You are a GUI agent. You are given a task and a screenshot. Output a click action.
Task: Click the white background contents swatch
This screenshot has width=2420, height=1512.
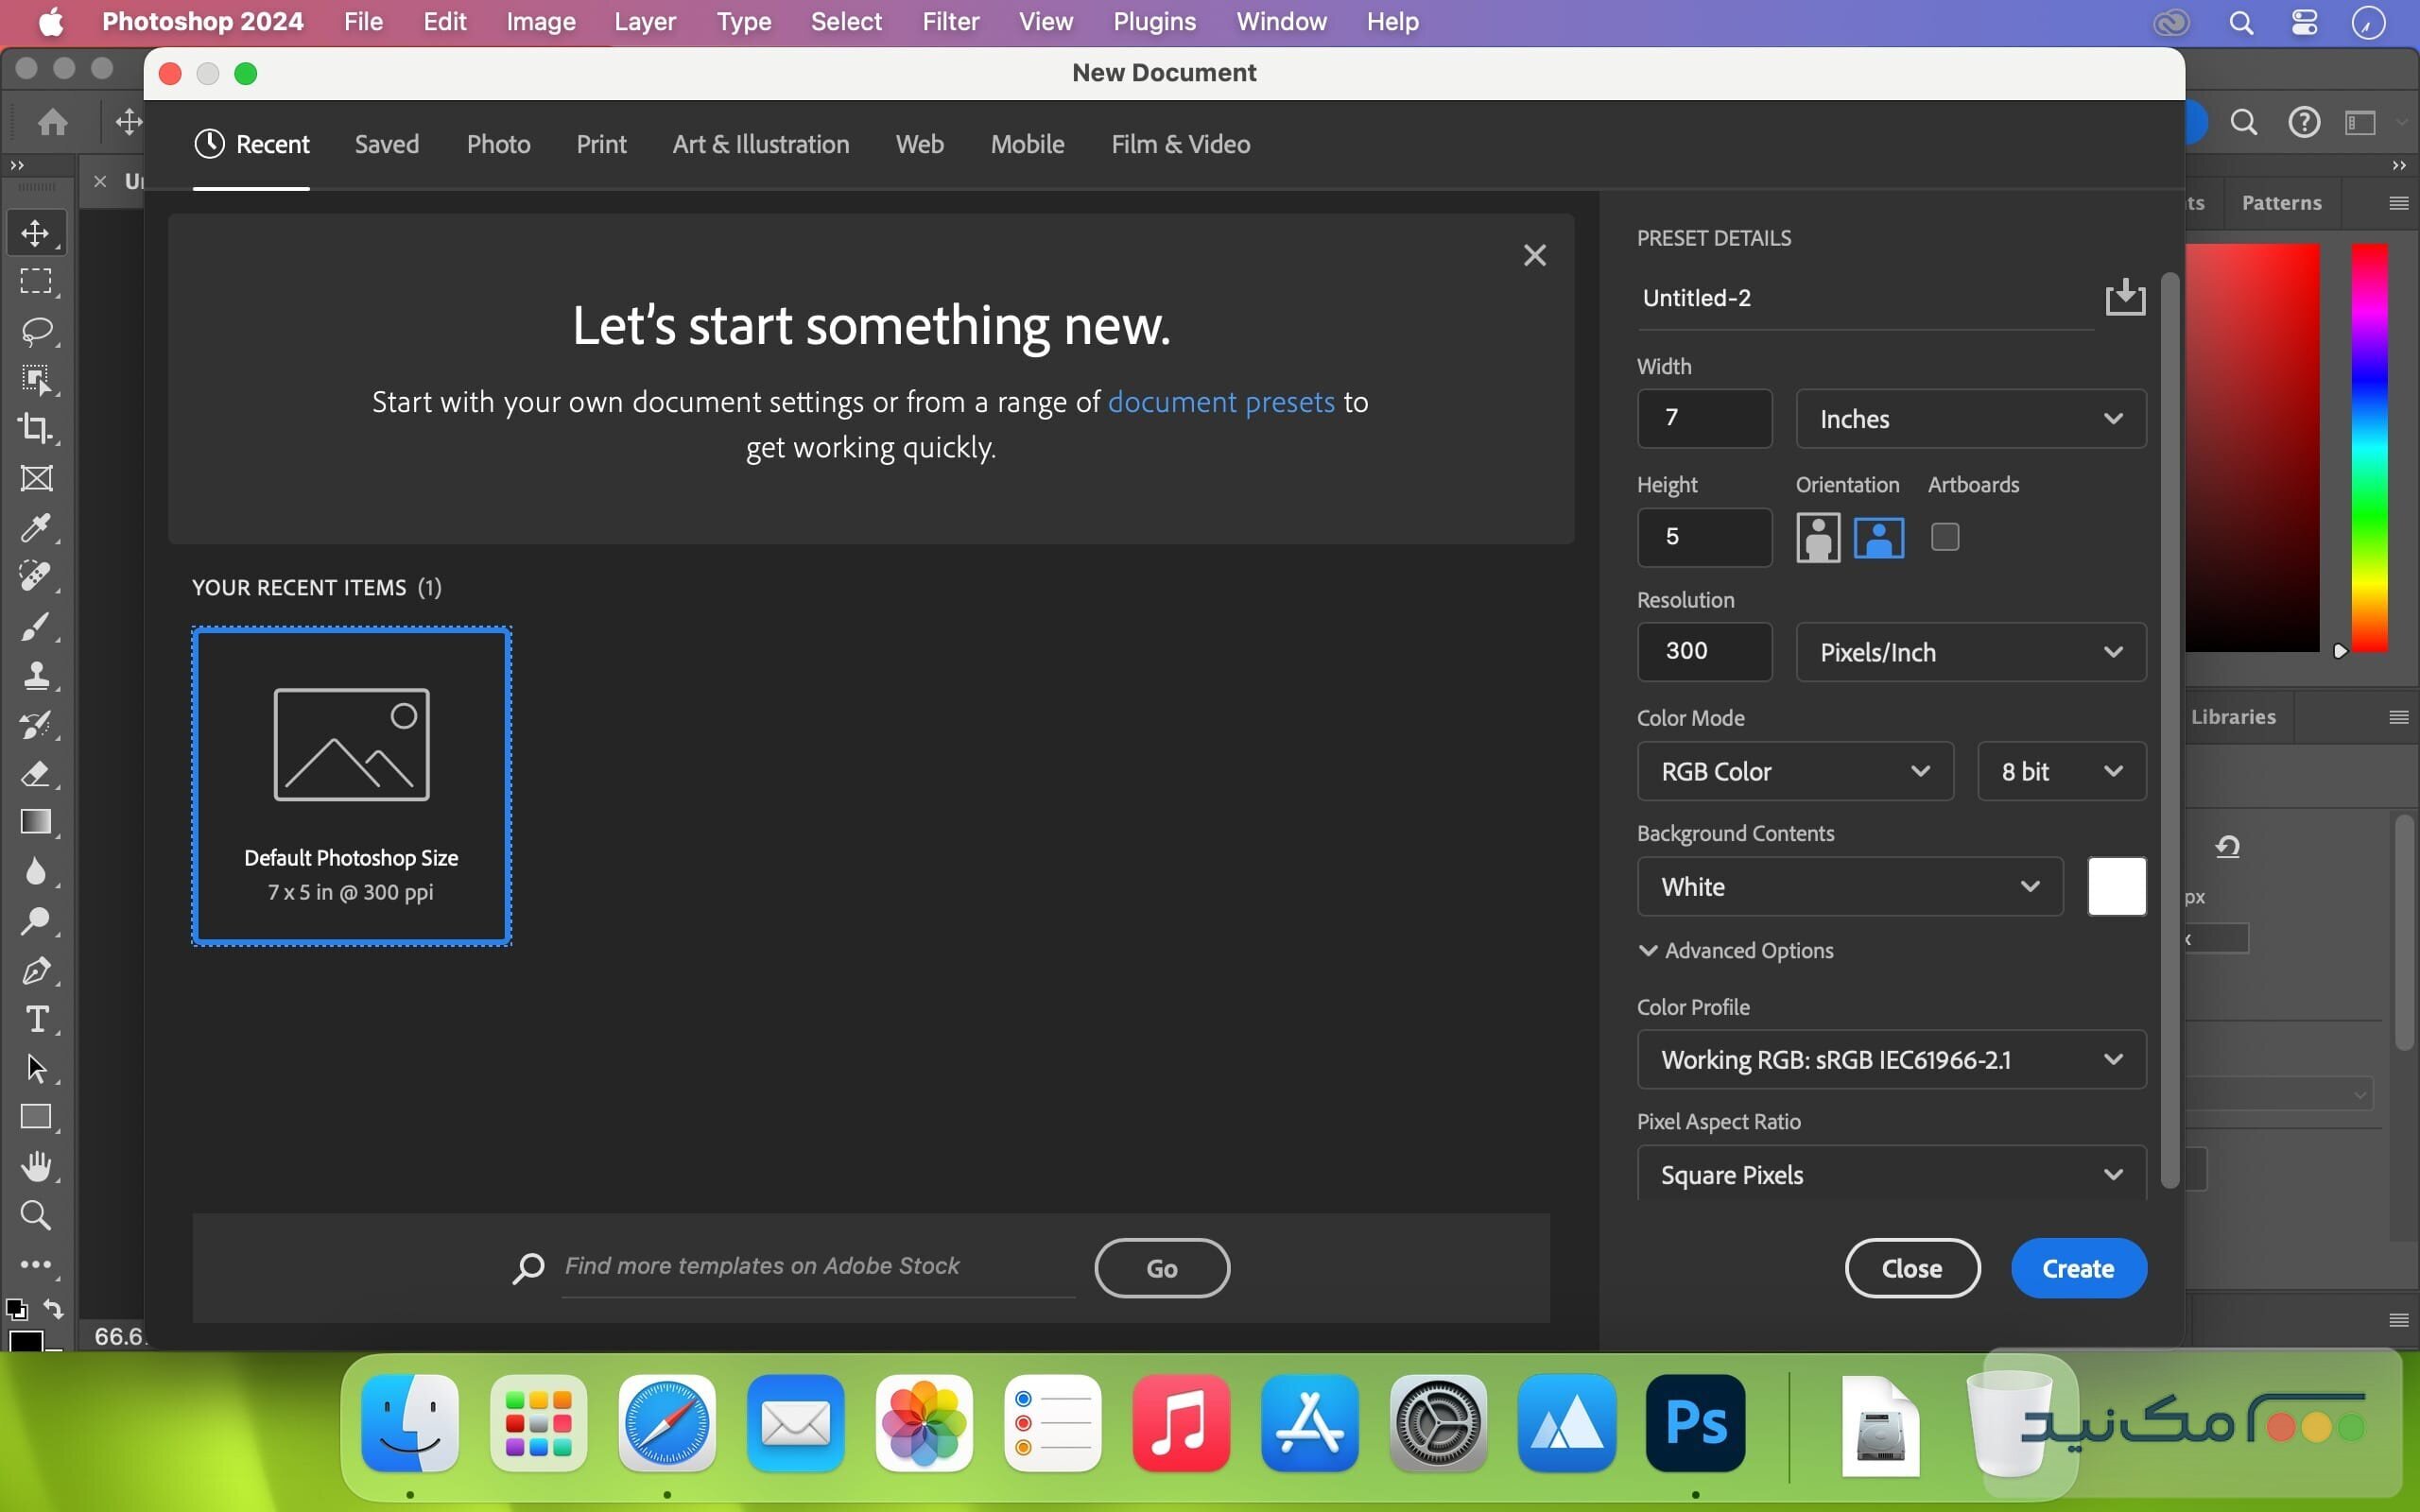2115,886
